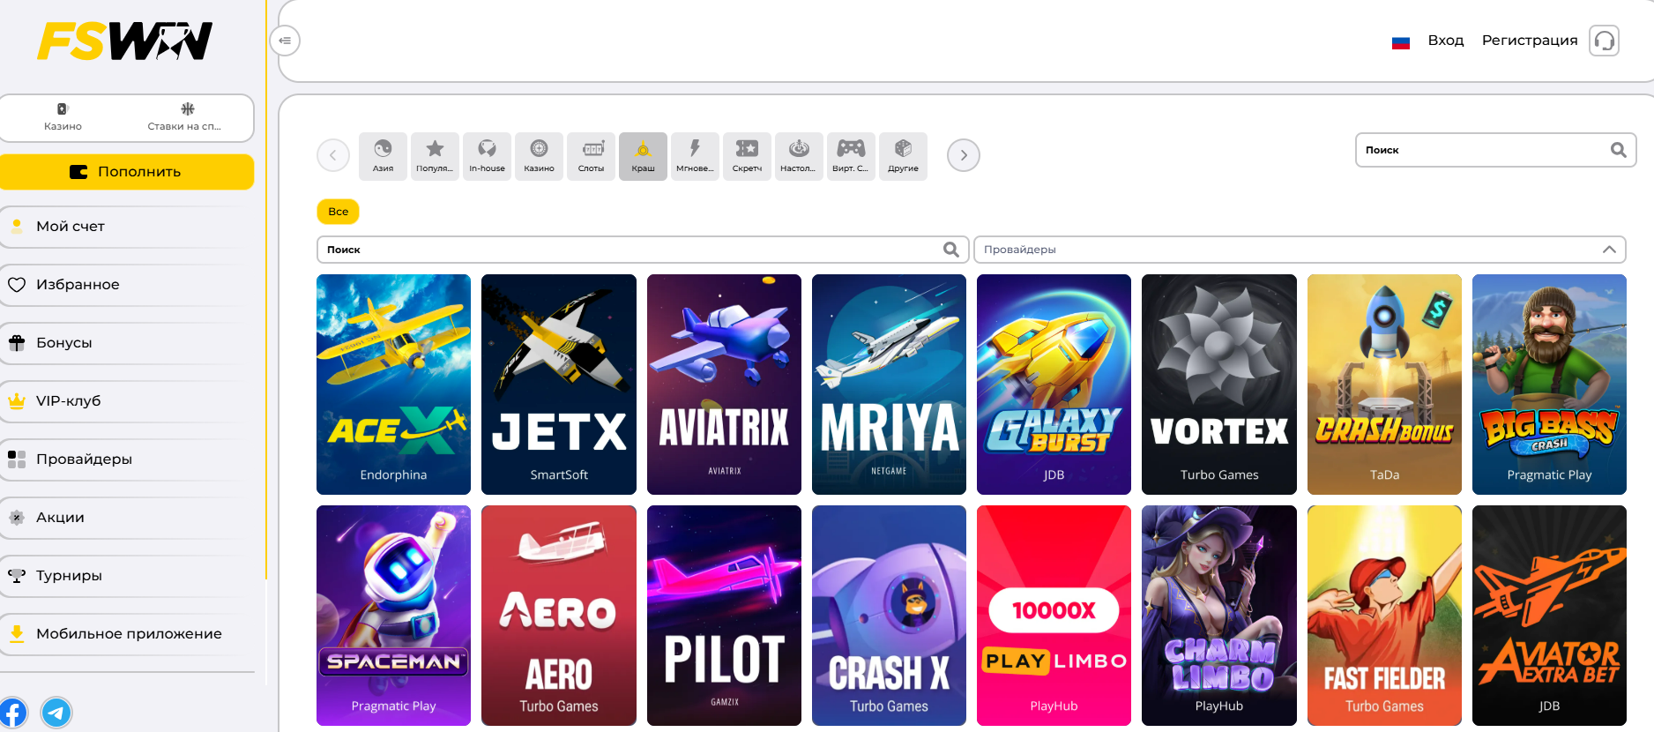Open the Spaceman game by Pragmatic Play
This screenshot has width=1654, height=732.
(393, 616)
